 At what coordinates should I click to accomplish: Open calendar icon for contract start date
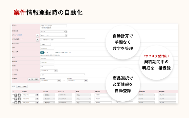(59, 81)
